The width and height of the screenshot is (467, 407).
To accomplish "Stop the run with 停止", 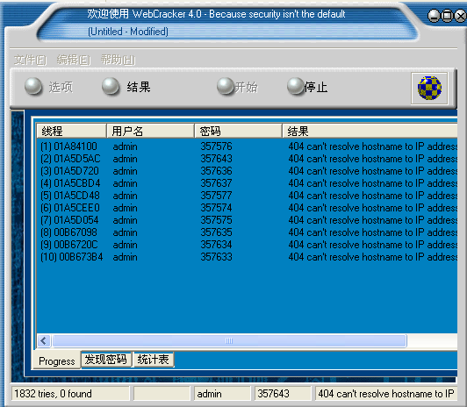I will click(307, 87).
